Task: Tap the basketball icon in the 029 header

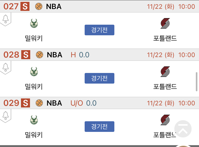Action: tap(39, 103)
